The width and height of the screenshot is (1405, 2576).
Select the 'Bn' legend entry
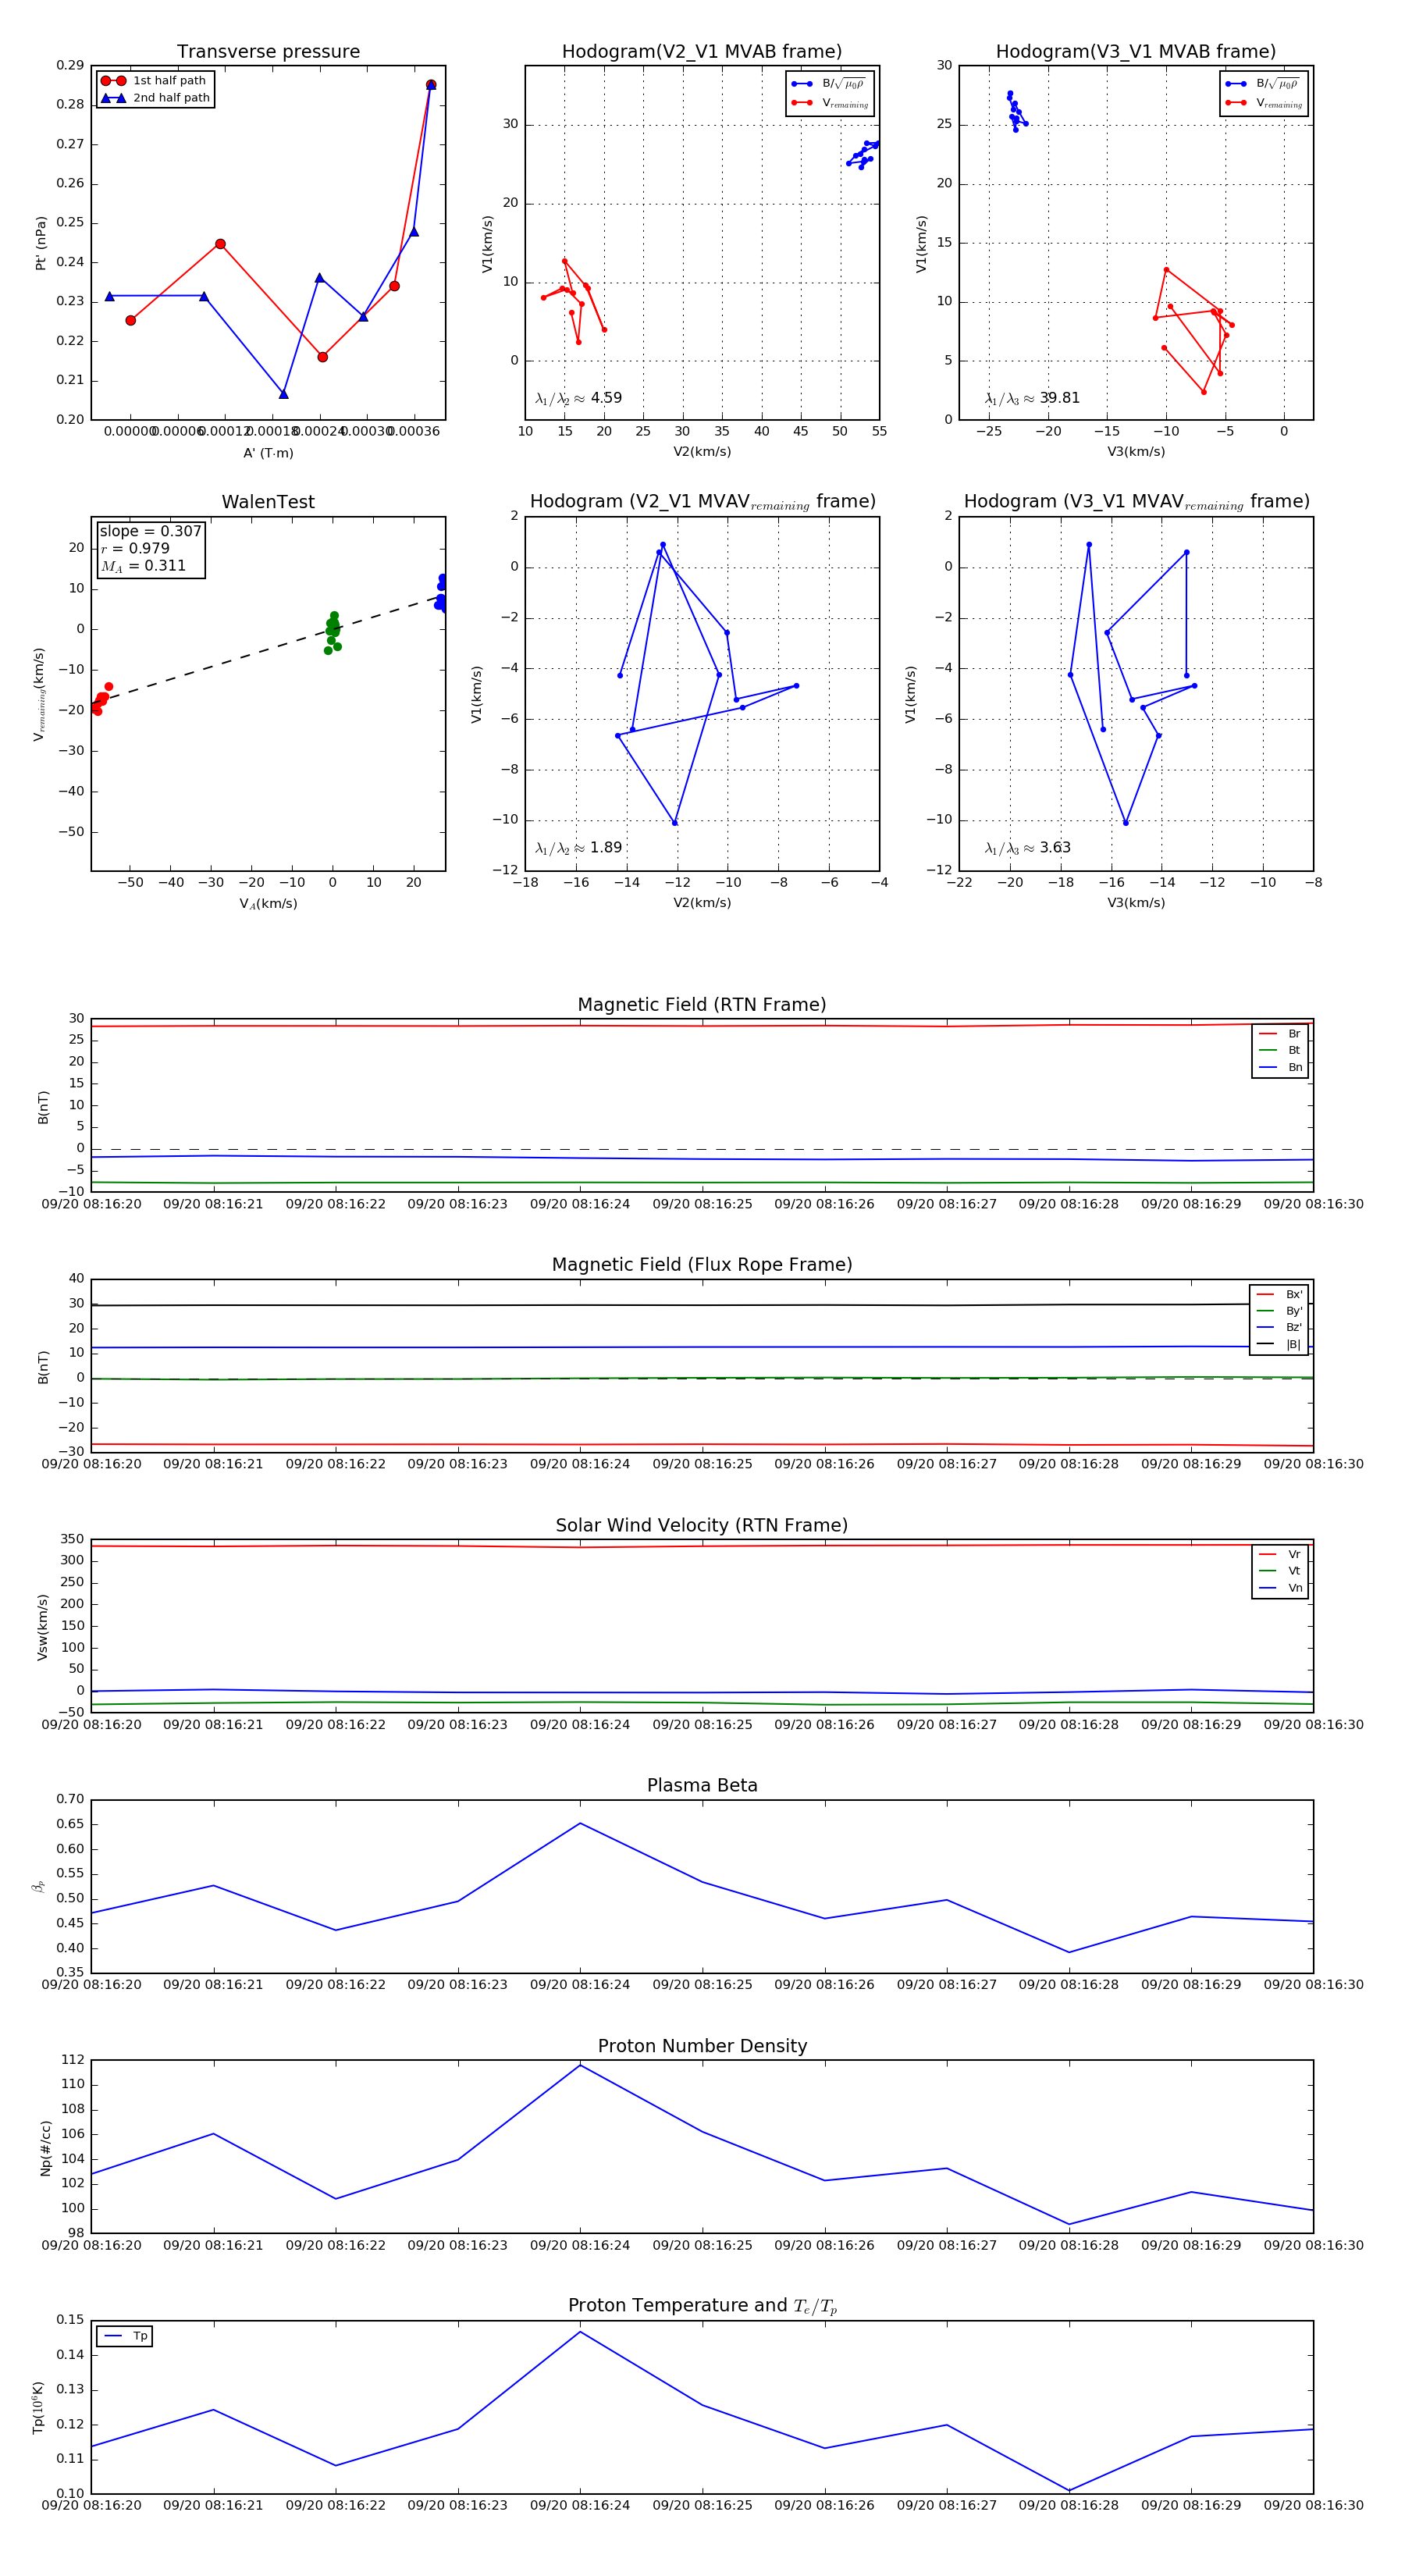(1280, 1068)
